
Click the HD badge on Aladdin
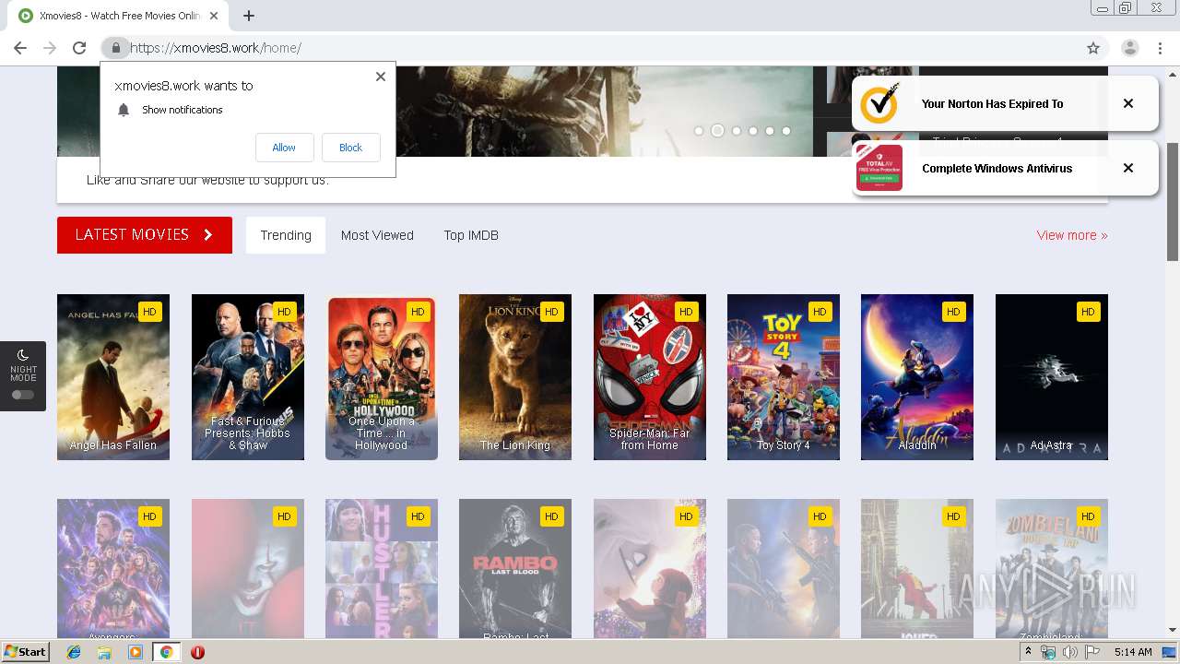pos(953,312)
